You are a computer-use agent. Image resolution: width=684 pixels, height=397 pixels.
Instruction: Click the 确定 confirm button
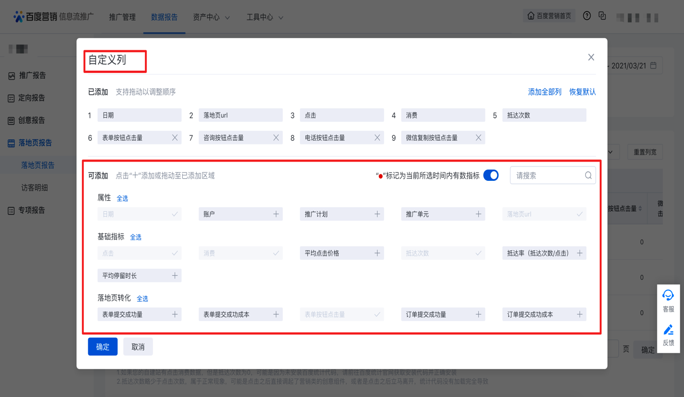(103, 347)
